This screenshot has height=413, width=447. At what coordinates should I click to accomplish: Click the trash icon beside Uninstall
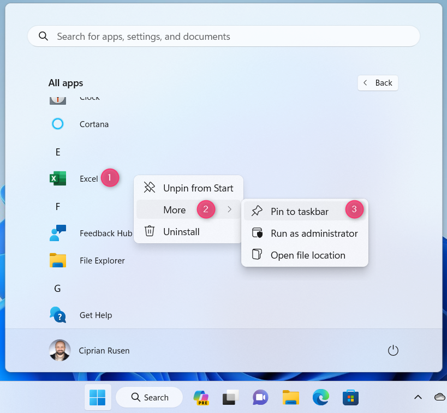(150, 231)
